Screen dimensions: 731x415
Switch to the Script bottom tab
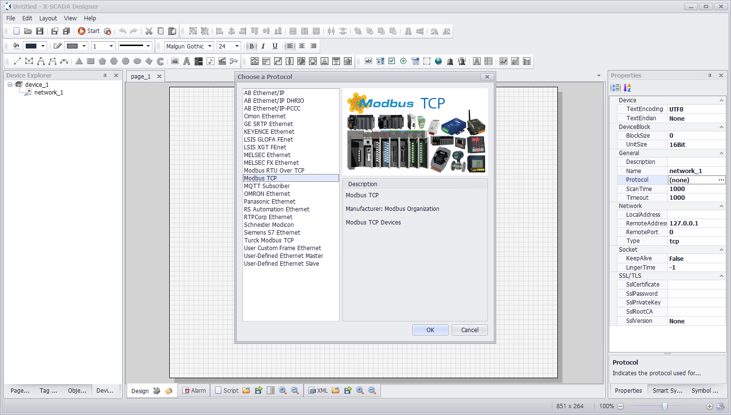227,390
